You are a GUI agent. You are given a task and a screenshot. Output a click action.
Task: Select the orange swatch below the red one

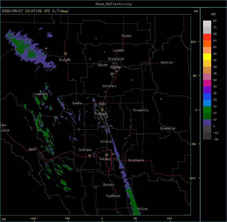tap(207, 44)
